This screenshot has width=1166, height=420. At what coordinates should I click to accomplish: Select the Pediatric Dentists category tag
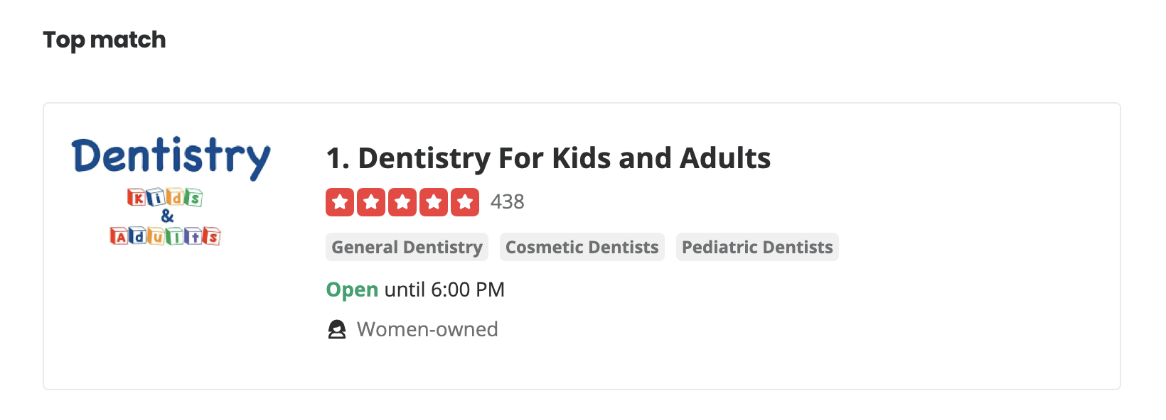pos(757,247)
